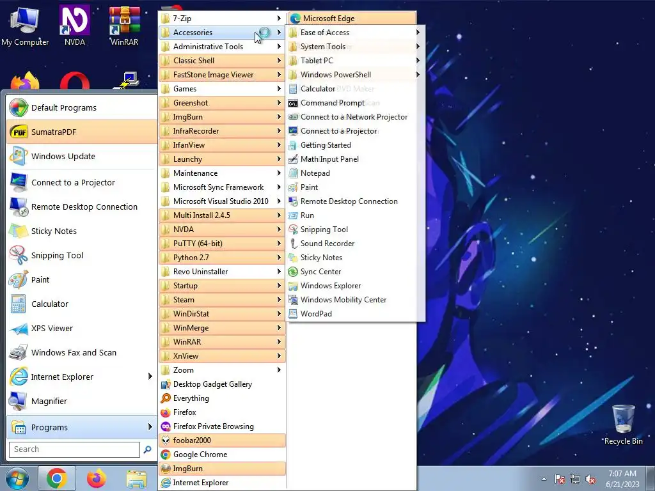Launch XPS Viewer
Screen dimensions: 655x491
pos(82,328)
